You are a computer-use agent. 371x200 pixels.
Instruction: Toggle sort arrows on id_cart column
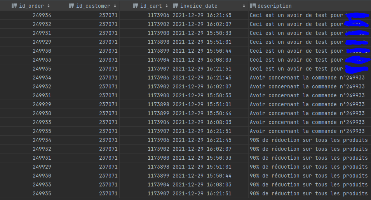click(x=166, y=6)
